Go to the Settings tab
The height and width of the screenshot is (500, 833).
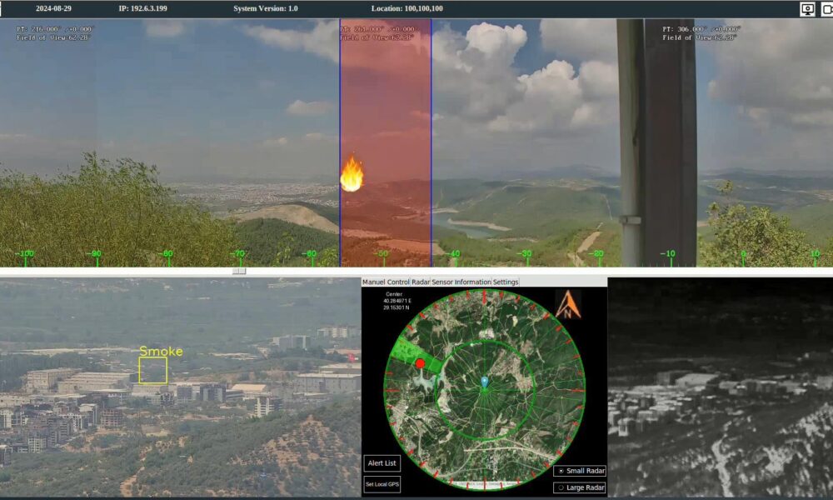(x=506, y=282)
